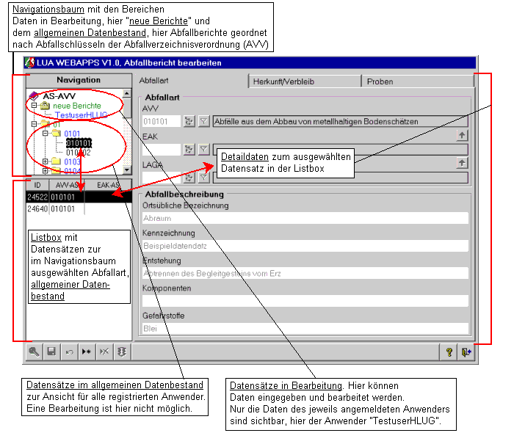Collapse the neue Berichte node

(35, 106)
